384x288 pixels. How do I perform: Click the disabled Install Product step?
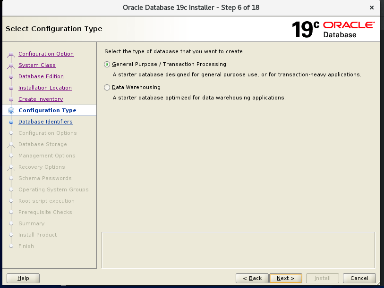(38, 235)
